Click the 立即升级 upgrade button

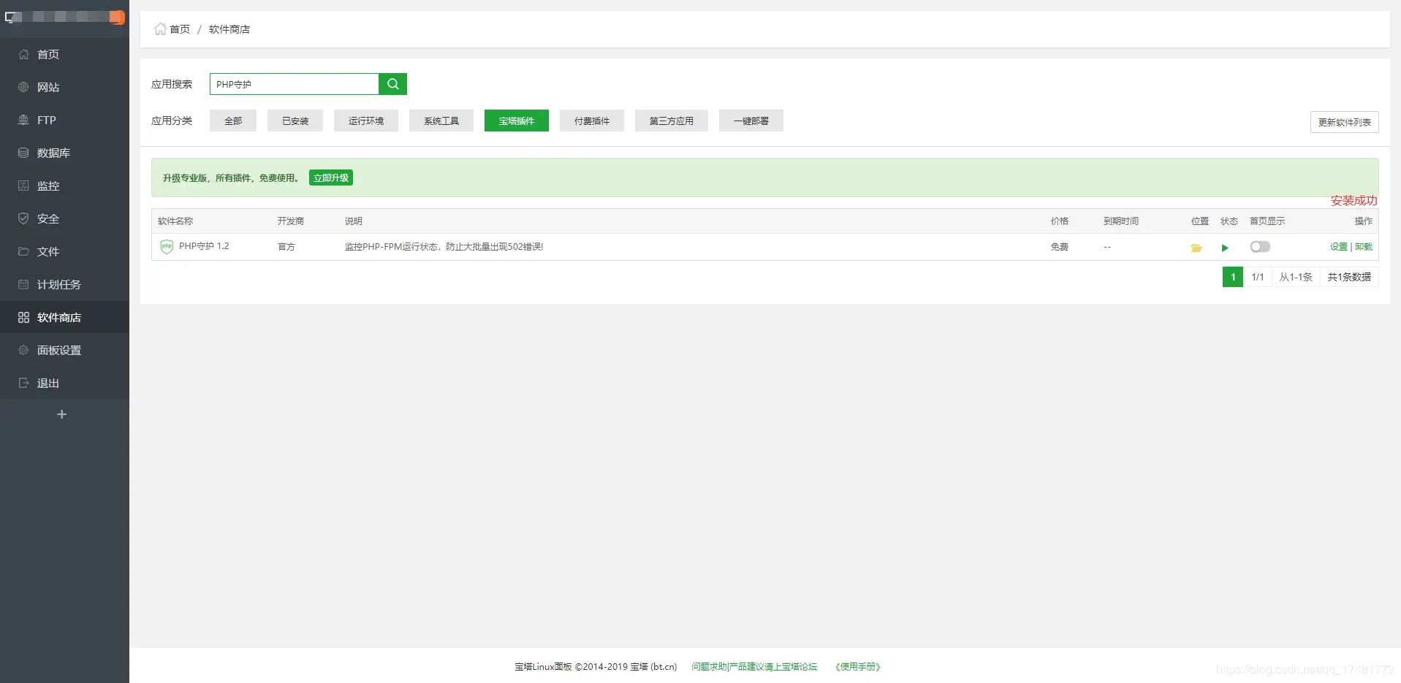[x=330, y=177]
